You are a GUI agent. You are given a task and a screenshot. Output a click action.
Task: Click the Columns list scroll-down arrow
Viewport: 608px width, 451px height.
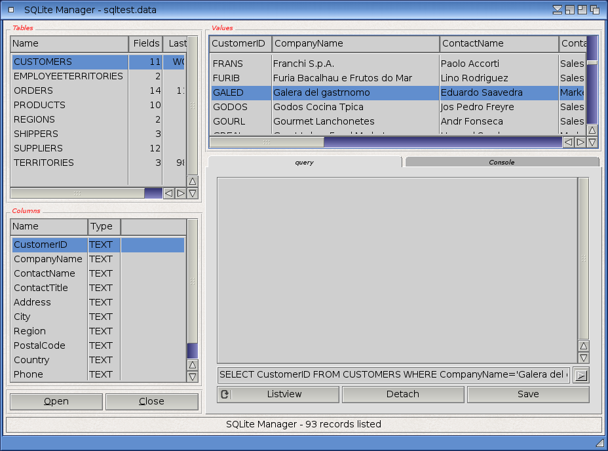(193, 377)
